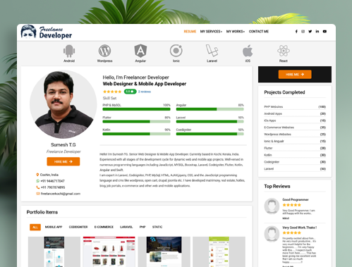Image resolution: width=352 pixels, height=267 pixels.
Task: Select the Android technology icon
Action: (x=69, y=51)
